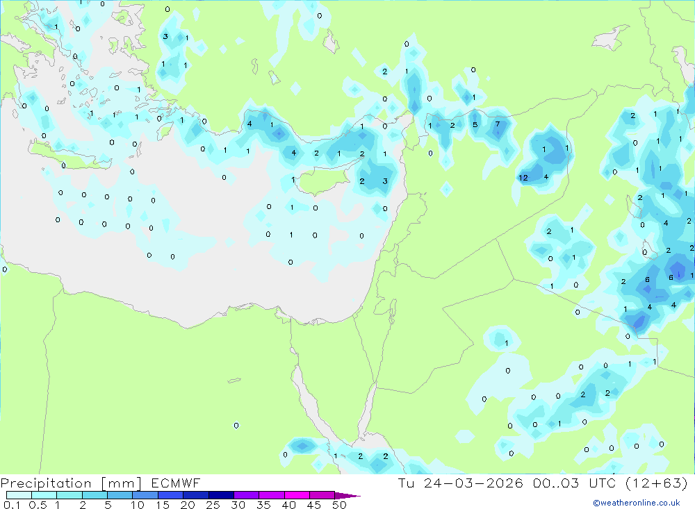695x509 pixels.
Task: Select the 2–5 mm legend color swatch
Action: click(x=95, y=495)
